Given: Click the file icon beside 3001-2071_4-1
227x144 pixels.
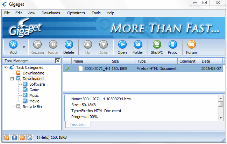Looking at the screenshot, I should (x=80, y=69).
